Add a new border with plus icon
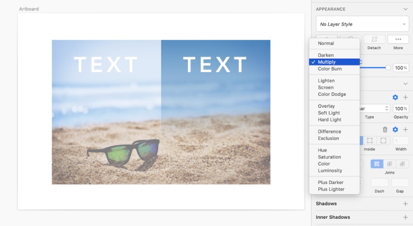Screen dimensions: 413x226 coord(405,129)
